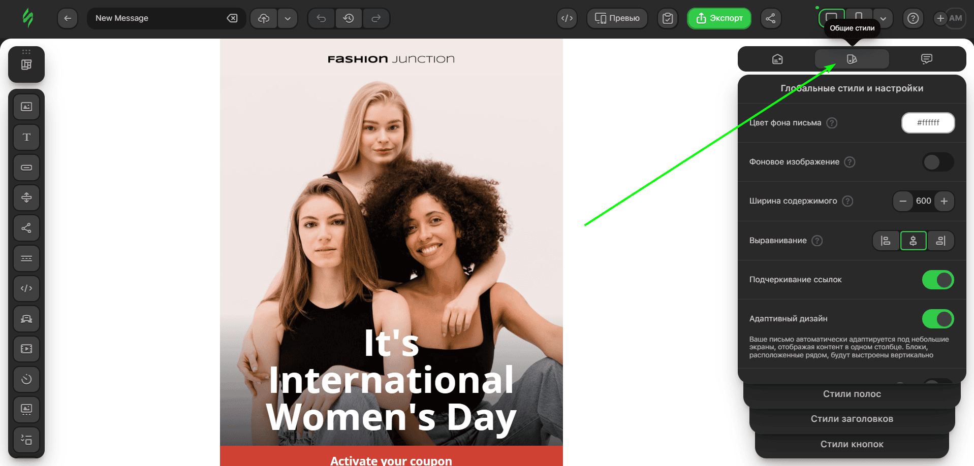The width and height of the screenshot is (974, 466).
Task: Expand Стили заголовков section
Action: (852, 419)
